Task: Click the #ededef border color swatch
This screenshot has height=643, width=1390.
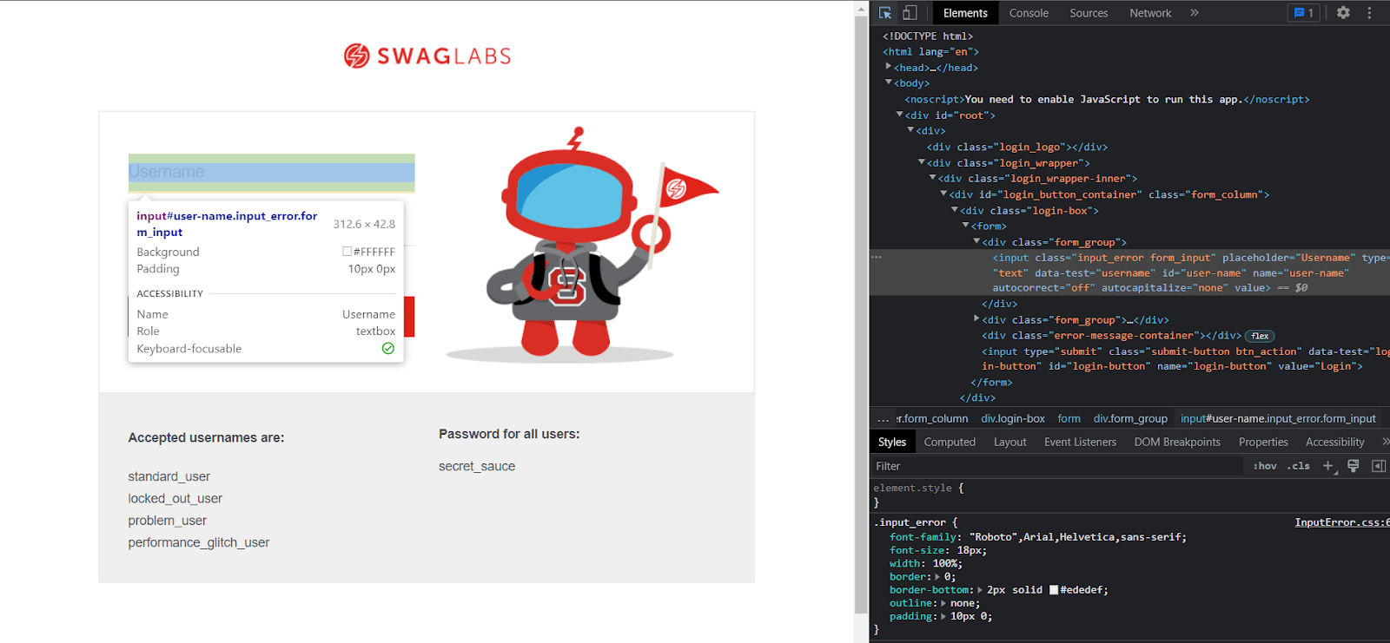Action: pyautogui.click(x=1054, y=590)
